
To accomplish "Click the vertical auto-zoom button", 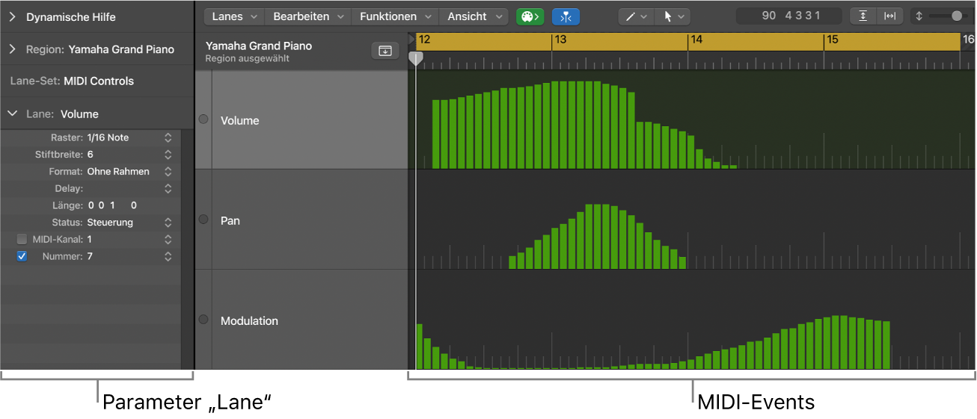I will point(863,16).
